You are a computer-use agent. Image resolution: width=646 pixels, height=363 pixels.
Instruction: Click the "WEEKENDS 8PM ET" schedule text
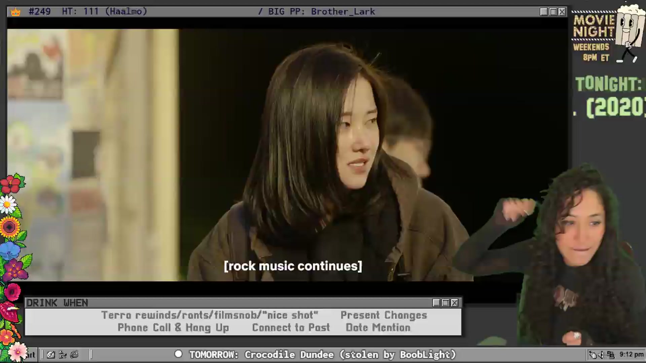click(592, 52)
